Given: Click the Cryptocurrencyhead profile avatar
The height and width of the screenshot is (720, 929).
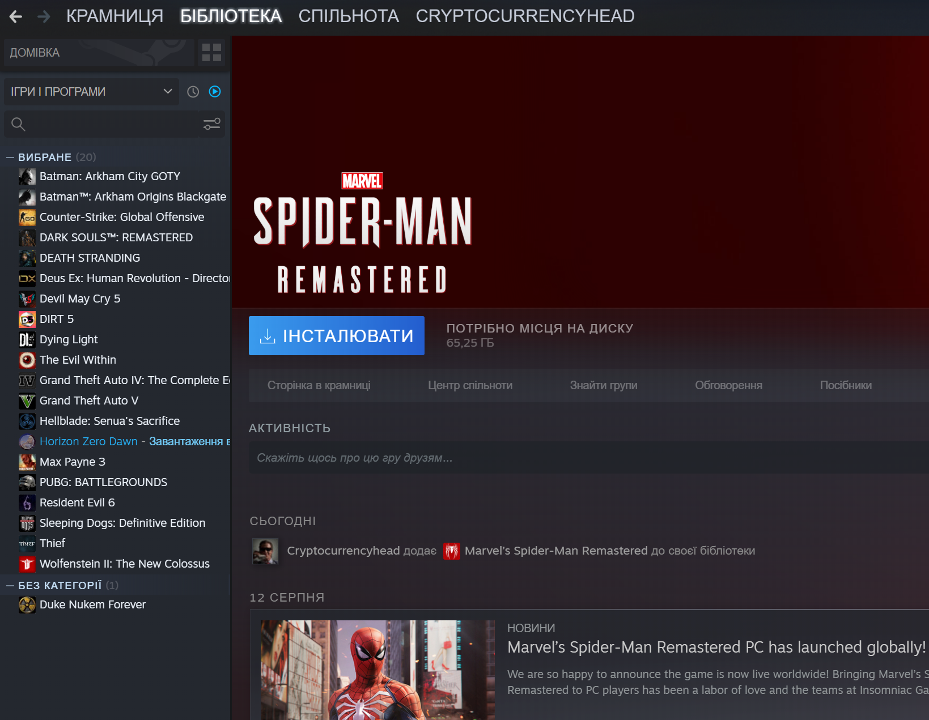Looking at the screenshot, I should [265, 551].
